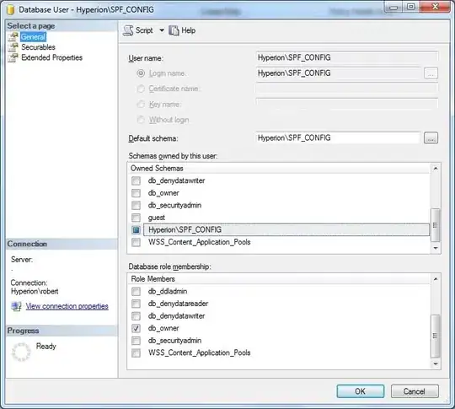This screenshot has height=409, width=455.
Task: Click the database icon in title bar
Action: coord(11,9)
